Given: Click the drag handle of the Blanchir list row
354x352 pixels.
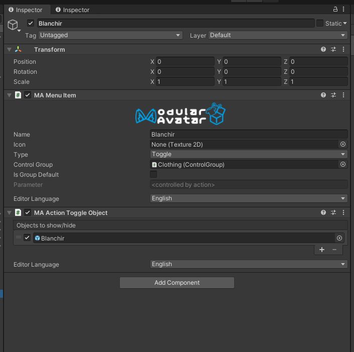Looking at the screenshot, I should (x=19, y=237).
